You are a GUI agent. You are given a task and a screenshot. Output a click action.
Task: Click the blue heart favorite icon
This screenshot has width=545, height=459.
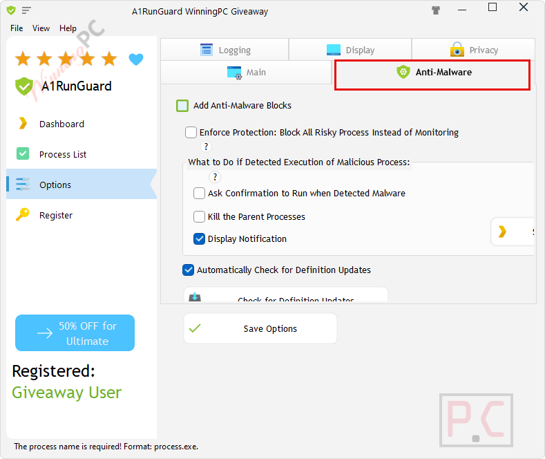[x=136, y=59]
